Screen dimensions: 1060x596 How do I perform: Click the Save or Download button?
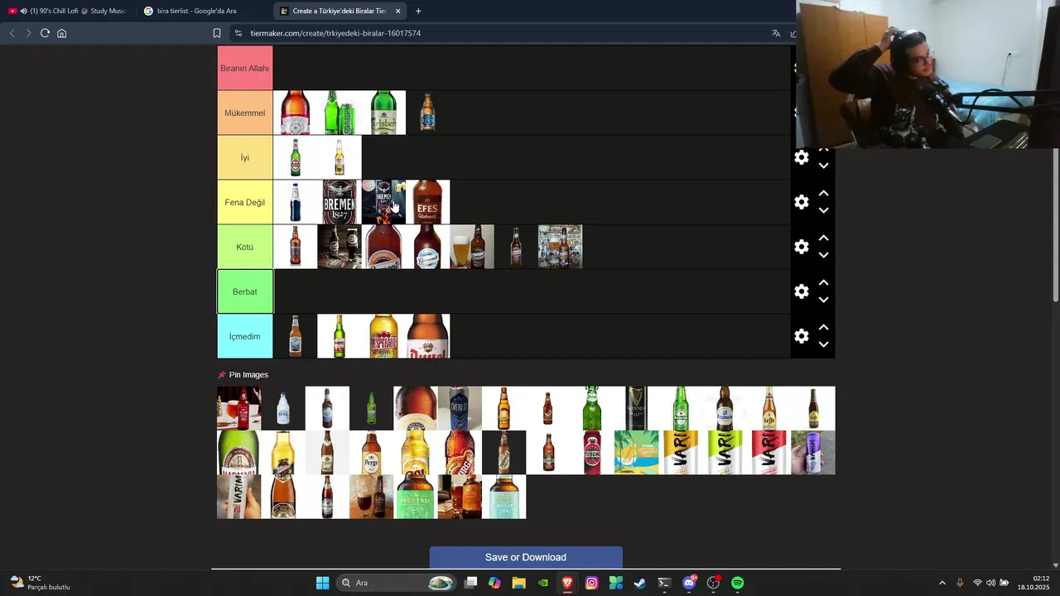pyautogui.click(x=526, y=557)
